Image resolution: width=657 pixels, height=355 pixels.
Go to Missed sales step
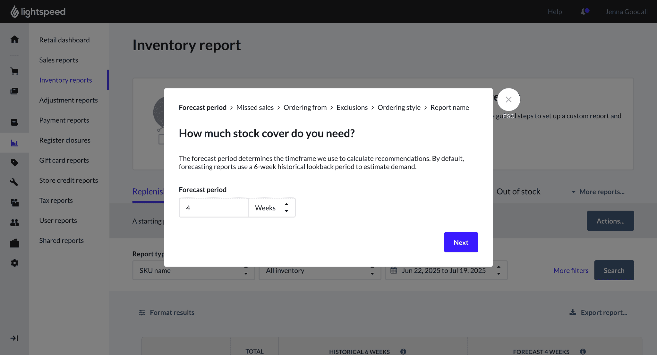click(x=255, y=108)
